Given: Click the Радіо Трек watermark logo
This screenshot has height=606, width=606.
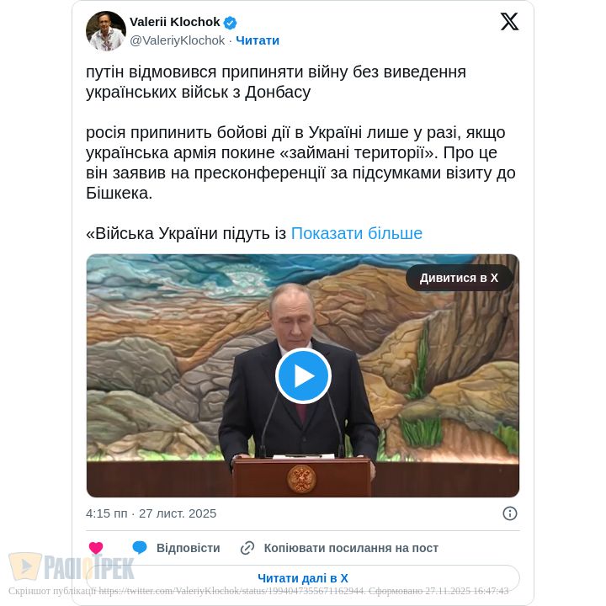Looking at the screenshot, I should (72, 567).
